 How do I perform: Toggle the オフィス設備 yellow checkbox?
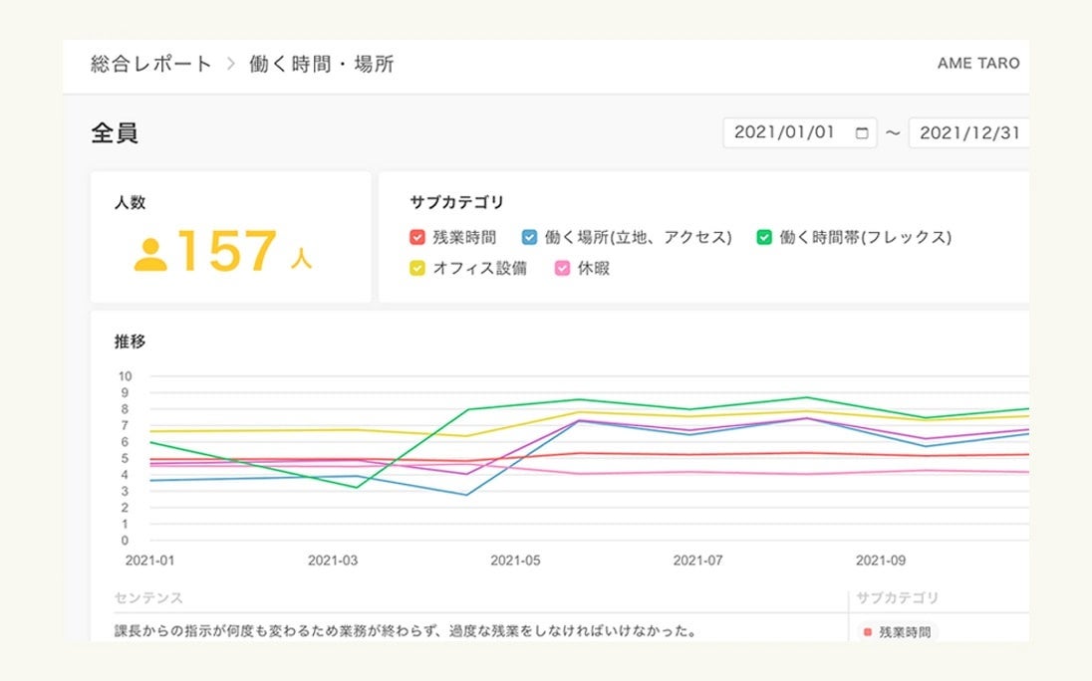[x=417, y=268]
